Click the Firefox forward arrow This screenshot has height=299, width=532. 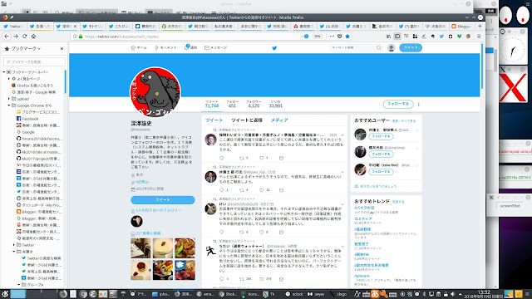click(16, 37)
